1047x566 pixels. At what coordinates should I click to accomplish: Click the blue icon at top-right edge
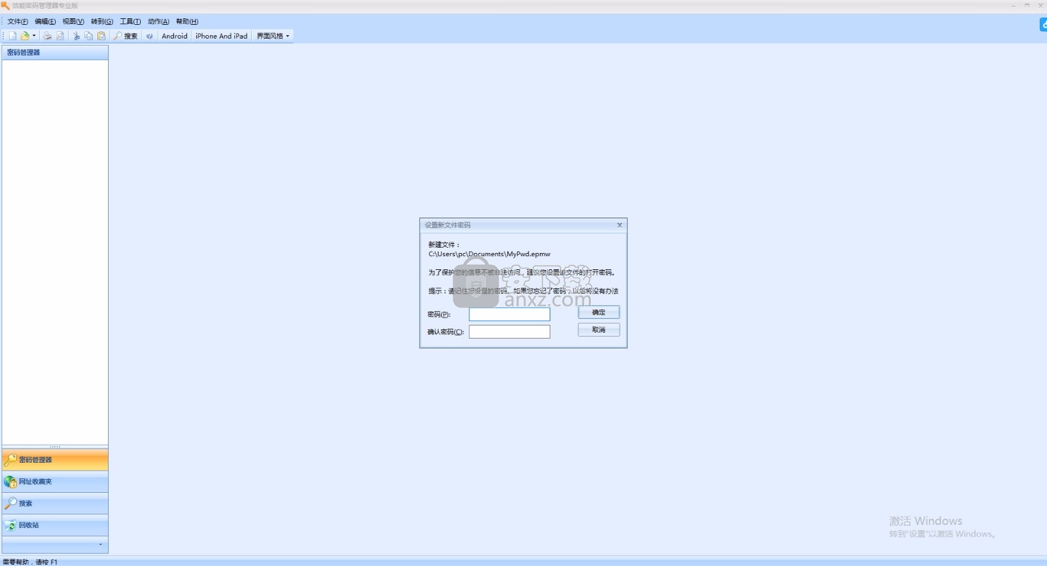(x=1043, y=25)
